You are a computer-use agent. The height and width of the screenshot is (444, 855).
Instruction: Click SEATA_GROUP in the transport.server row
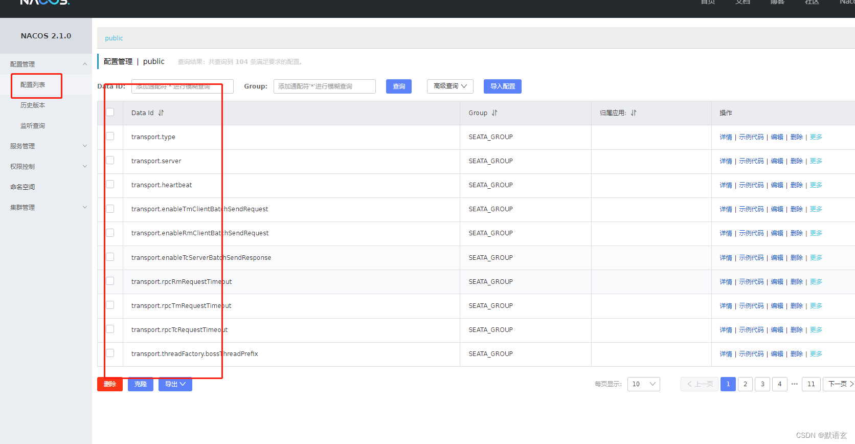click(490, 161)
